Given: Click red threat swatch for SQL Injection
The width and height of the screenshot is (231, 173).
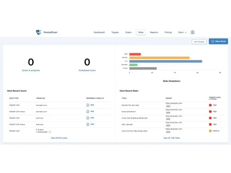Looking at the screenshot, I should click(210, 124).
